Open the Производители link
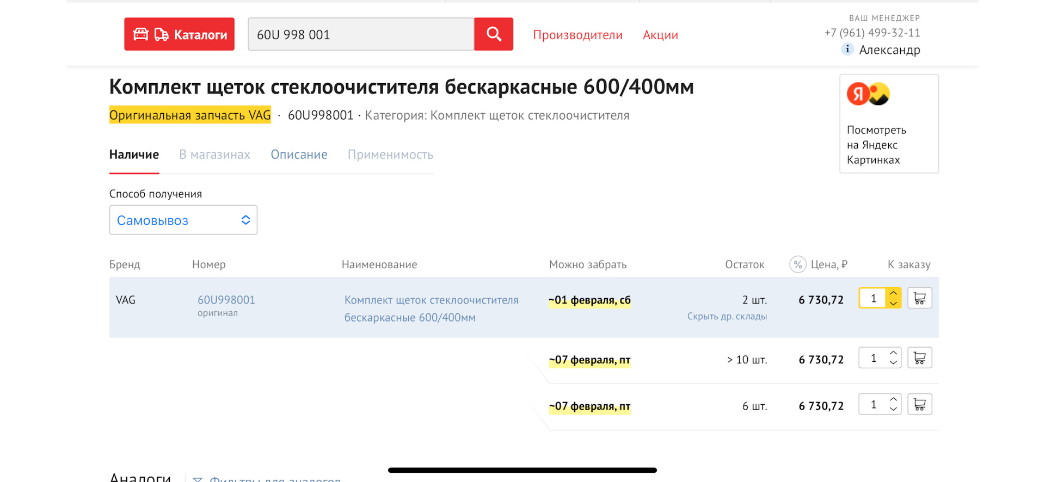Viewport: 1045px width, 482px height. pyautogui.click(x=577, y=35)
